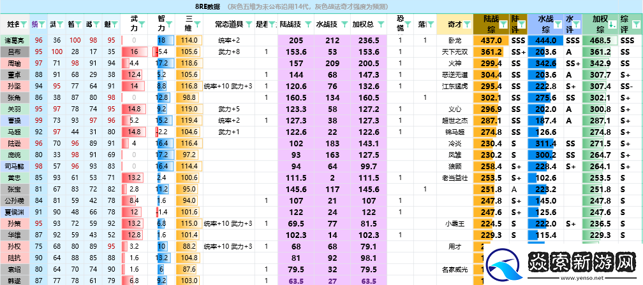The width and height of the screenshot is (643, 285).
Task: Expand the 奇才 column filter dropdown
Action: [x=468, y=25]
